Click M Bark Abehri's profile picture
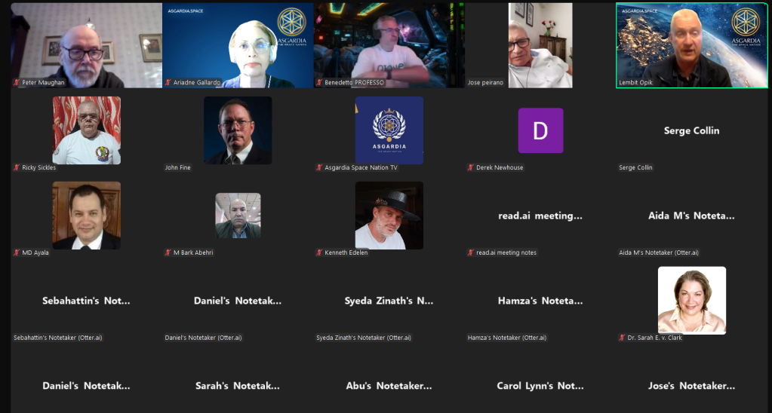This screenshot has width=772, height=413. pyautogui.click(x=238, y=216)
